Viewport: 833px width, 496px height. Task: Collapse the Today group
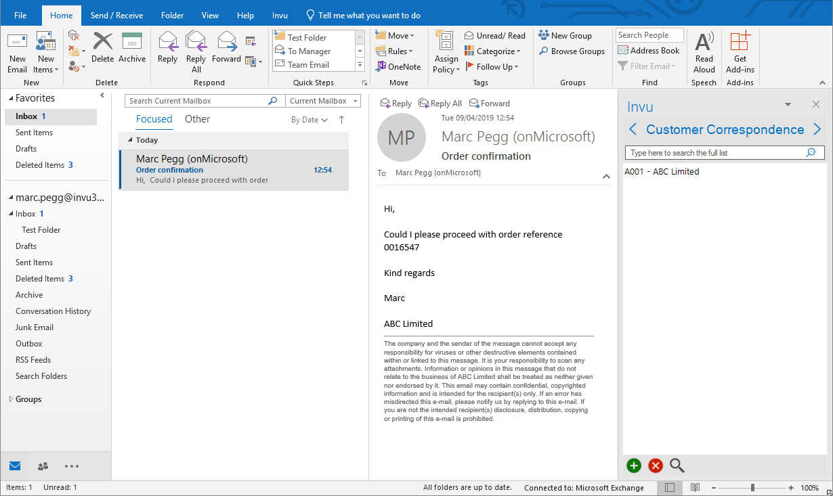point(130,140)
